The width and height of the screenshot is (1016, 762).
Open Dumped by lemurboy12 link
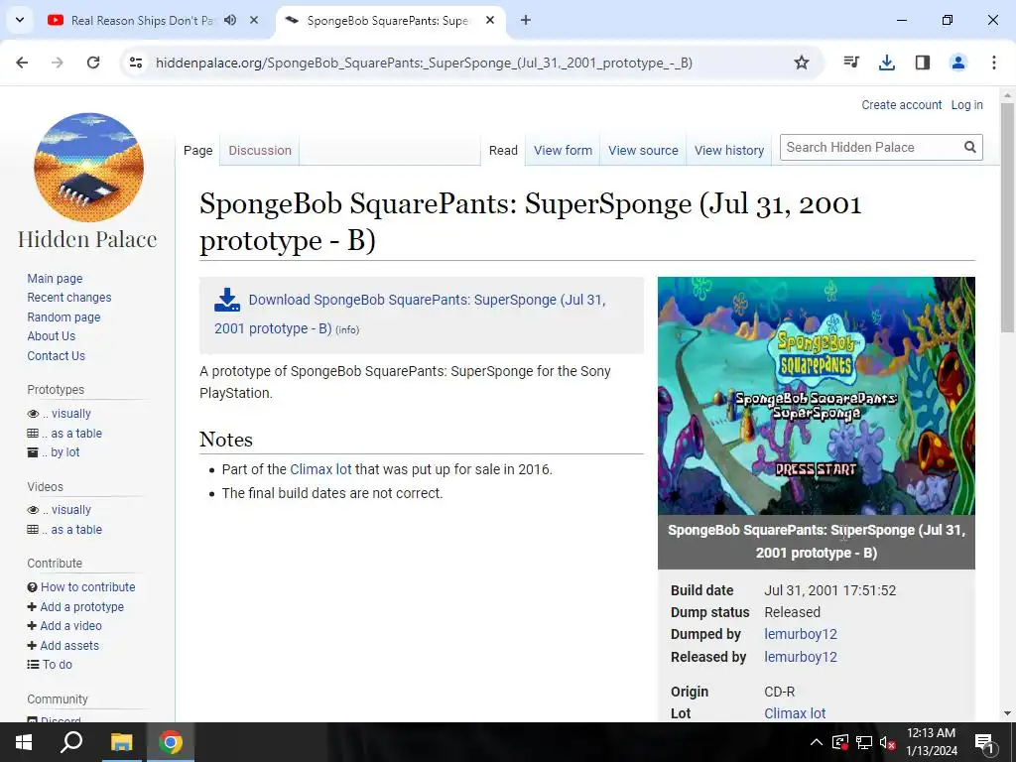point(801,634)
